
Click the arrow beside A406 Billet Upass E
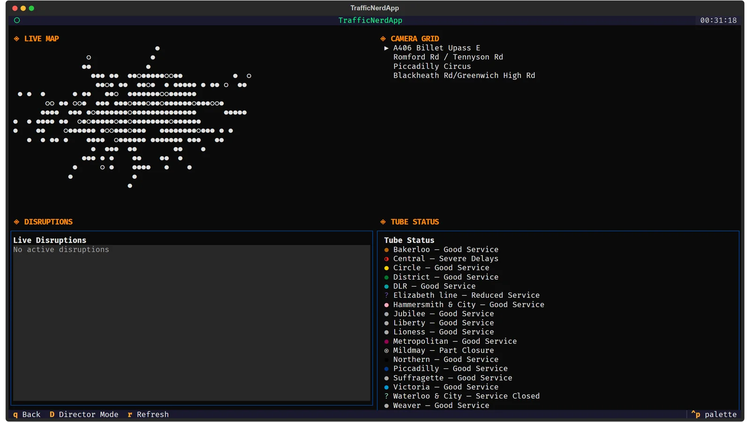click(387, 48)
